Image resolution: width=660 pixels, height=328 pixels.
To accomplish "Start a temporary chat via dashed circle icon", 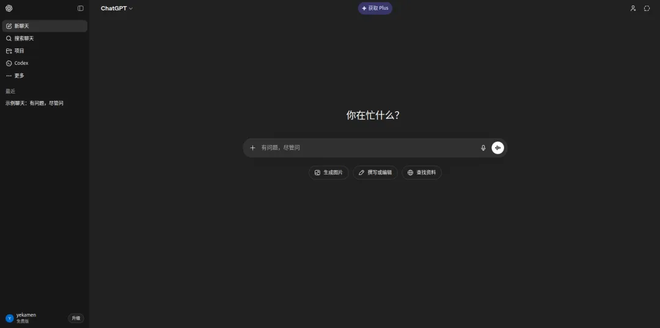I will click(647, 9).
